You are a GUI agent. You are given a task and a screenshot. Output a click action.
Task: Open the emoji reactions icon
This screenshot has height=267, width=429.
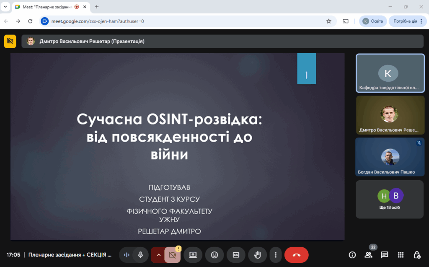click(x=214, y=255)
